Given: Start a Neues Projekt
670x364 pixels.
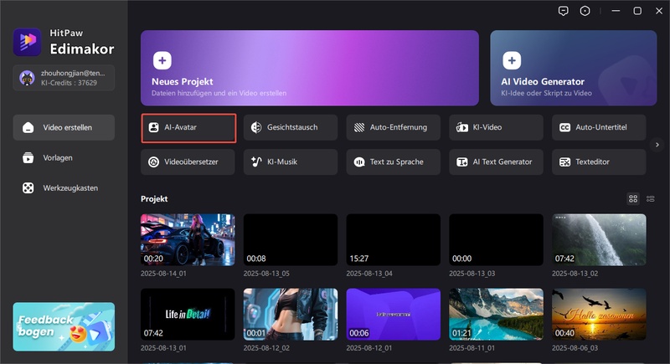Looking at the screenshot, I should [310, 68].
